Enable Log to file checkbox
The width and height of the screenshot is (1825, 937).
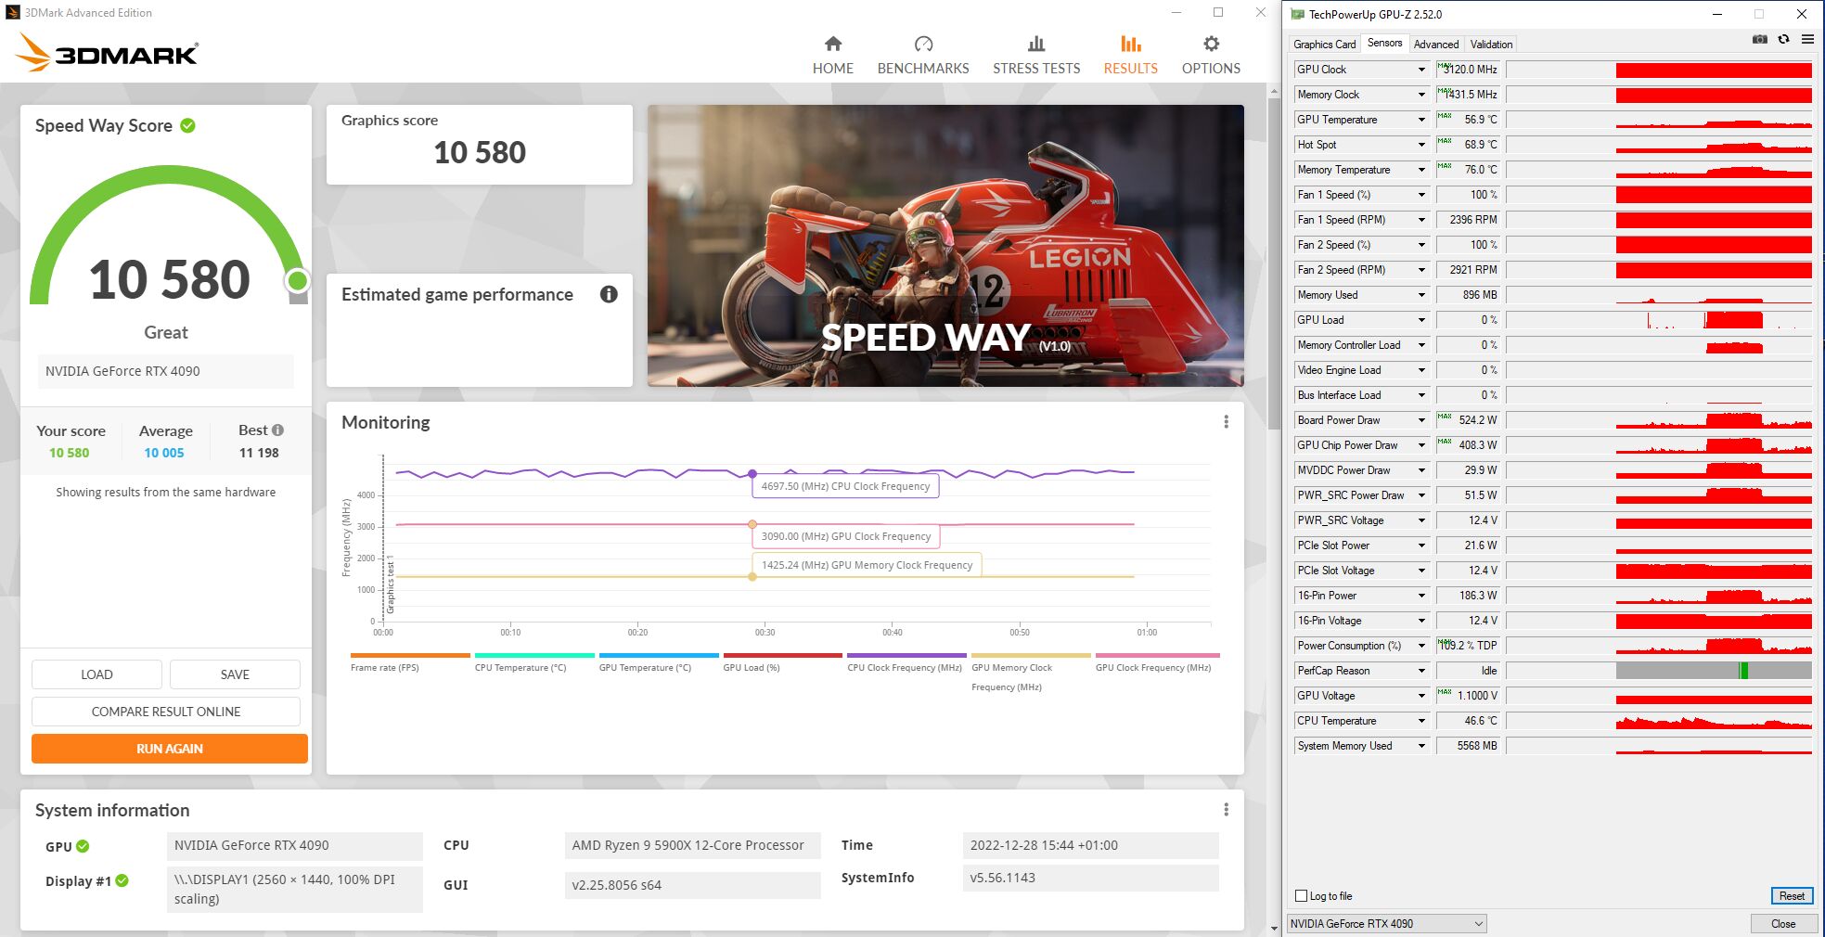1301,895
